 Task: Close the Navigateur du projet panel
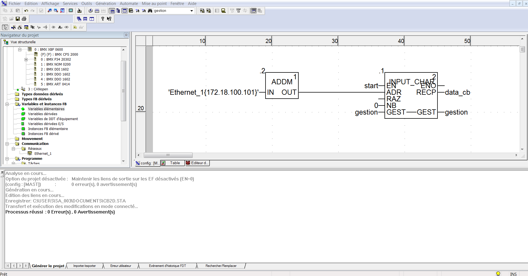point(126,35)
